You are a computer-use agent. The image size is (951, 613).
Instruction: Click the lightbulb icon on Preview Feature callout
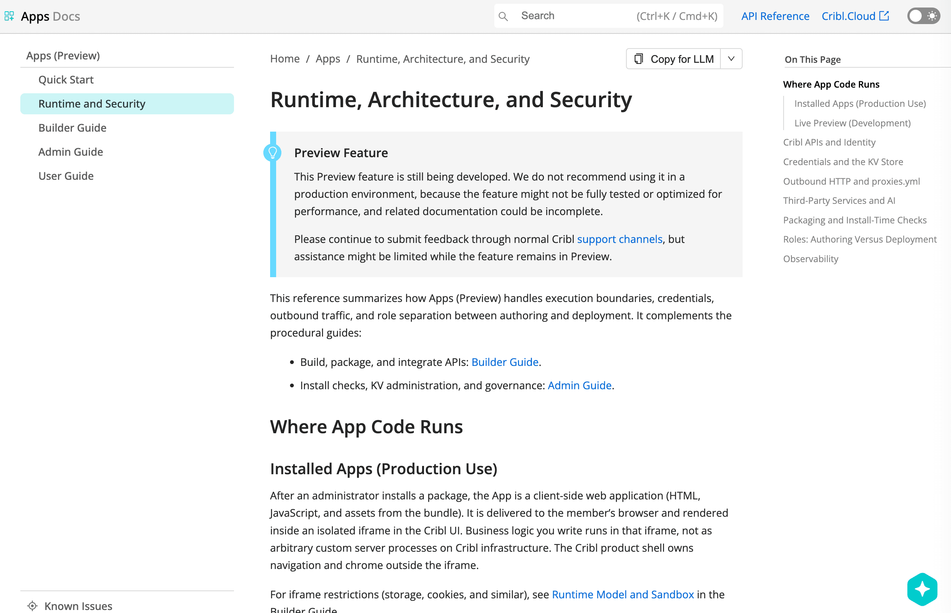273,152
